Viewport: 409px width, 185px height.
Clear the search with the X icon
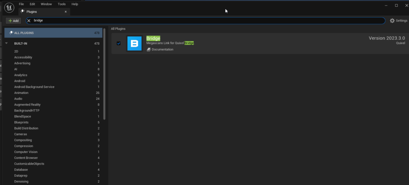tap(29, 20)
